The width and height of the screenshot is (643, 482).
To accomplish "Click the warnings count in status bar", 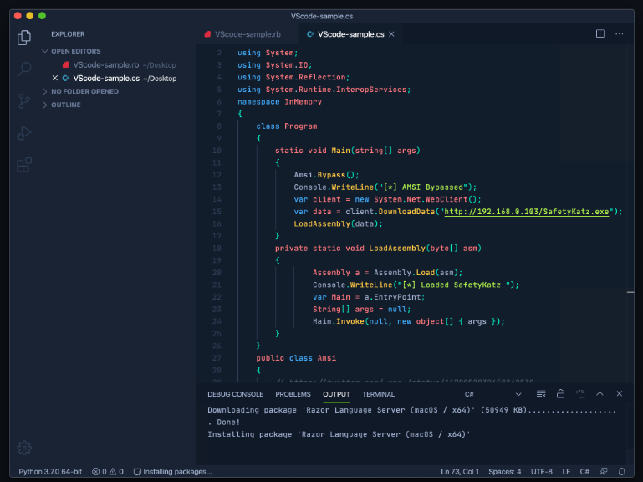I will [116, 472].
